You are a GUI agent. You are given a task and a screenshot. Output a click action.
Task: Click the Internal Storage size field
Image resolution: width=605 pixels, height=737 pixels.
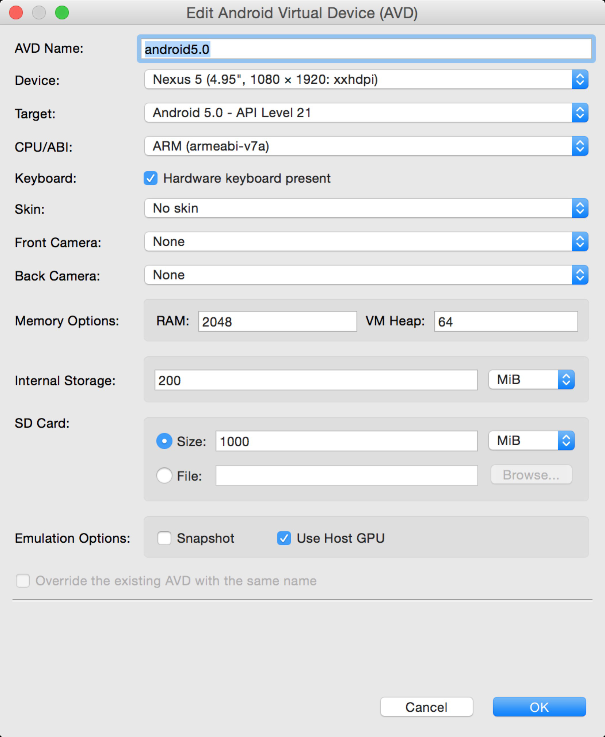pyautogui.click(x=316, y=380)
